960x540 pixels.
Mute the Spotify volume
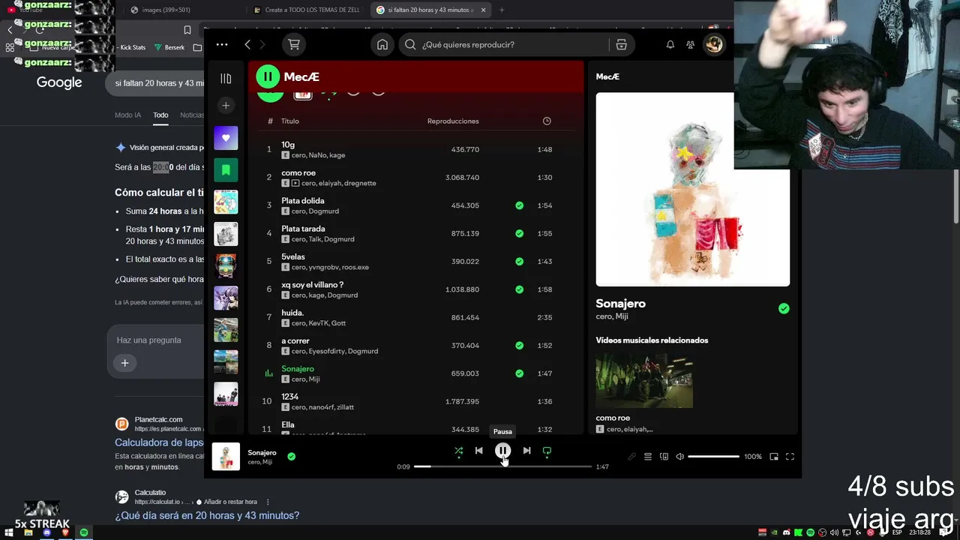pos(680,457)
